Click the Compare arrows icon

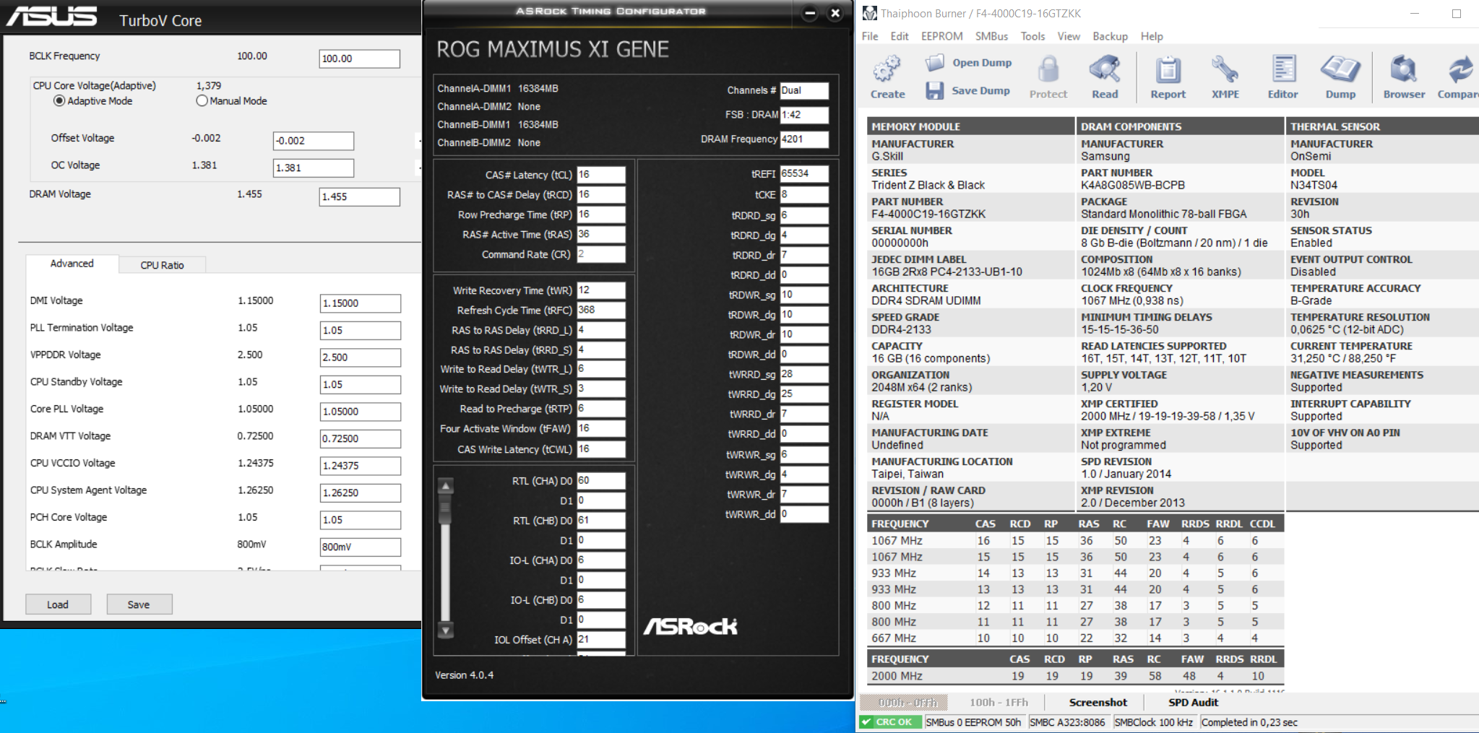tap(1459, 77)
